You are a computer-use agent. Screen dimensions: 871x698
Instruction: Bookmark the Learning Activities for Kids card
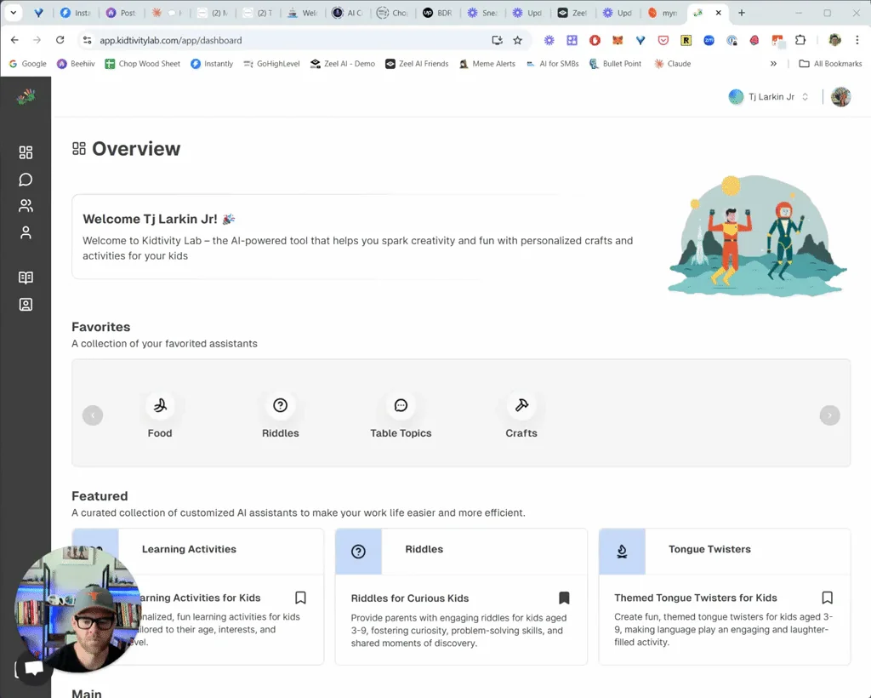click(x=300, y=598)
